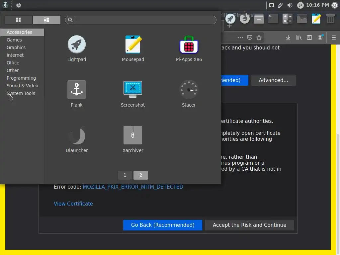The width and height of the screenshot is (340, 255).
Task: Open the clipboard paperclip tray icon
Action: coord(280,5)
